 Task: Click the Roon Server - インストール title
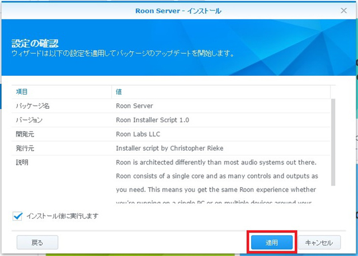pyautogui.click(x=178, y=11)
